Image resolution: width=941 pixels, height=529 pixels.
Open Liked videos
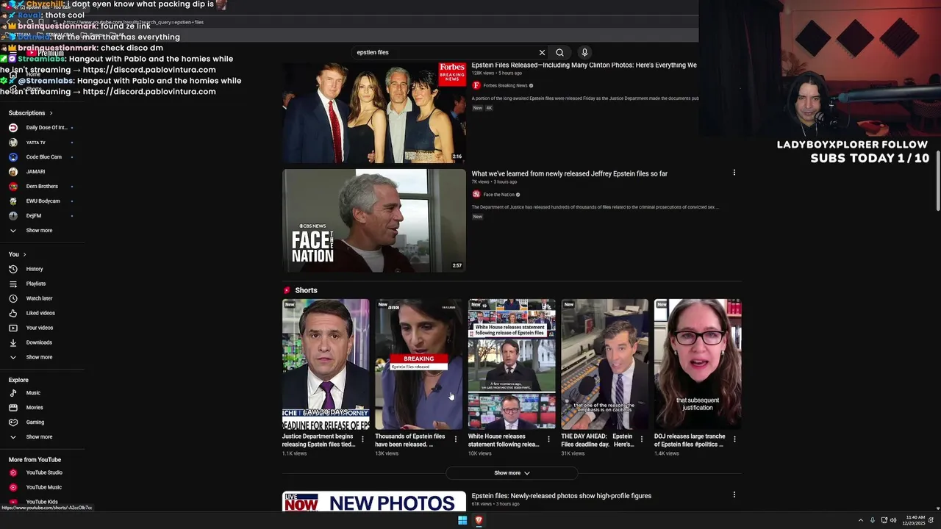tap(42, 313)
